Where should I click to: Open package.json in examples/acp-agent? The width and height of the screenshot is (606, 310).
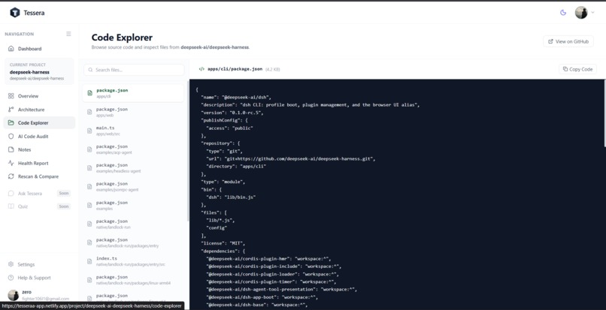(x=133, y=149)
